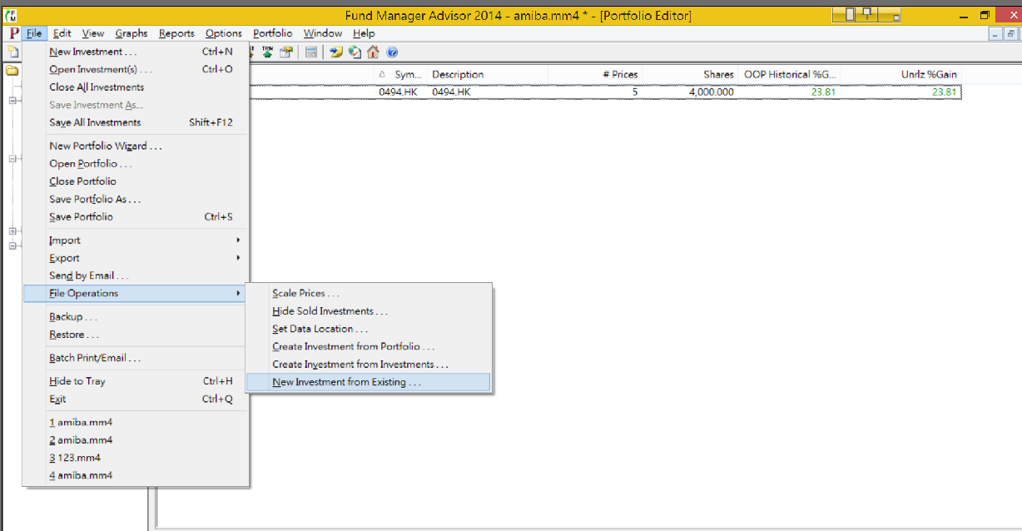Image resolution: width=1022 pixels, height=531 pixels.
Task: Select Hide to Tray entry
Action: [136, 381]
